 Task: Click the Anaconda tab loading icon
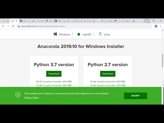click(12, 21)
